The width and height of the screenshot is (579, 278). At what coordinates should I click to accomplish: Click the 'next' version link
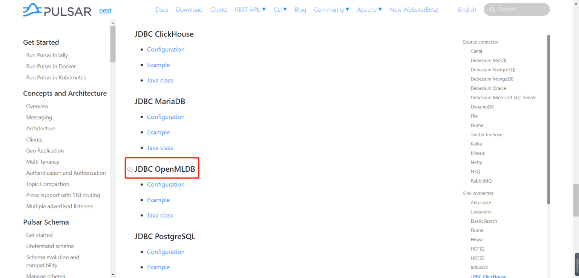(105, 11)
